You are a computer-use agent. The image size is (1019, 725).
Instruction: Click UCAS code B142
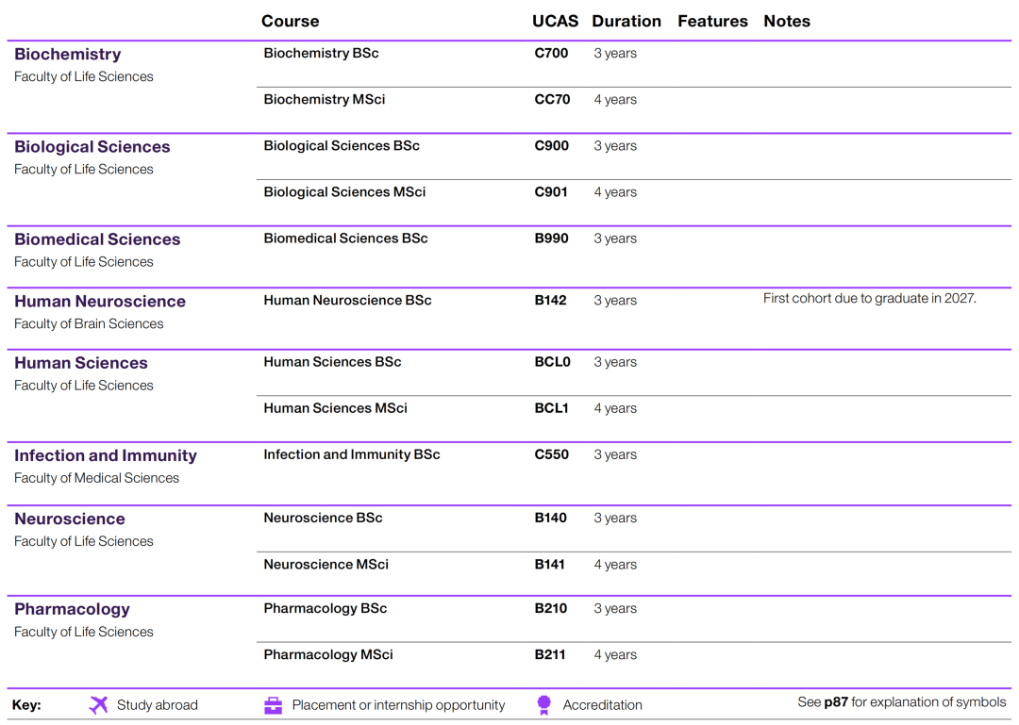coord(550,301)
